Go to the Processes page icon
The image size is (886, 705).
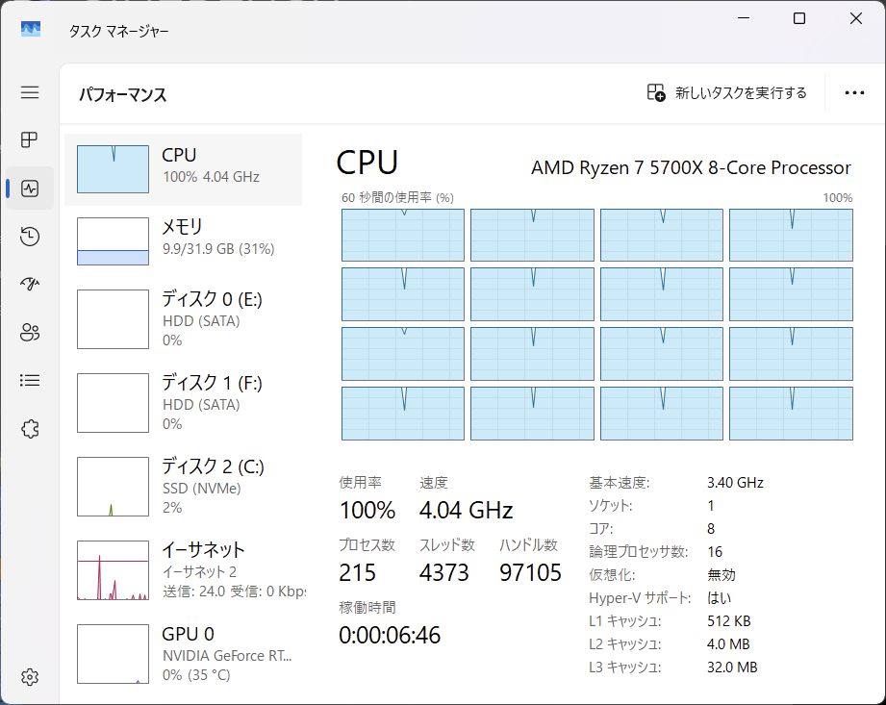point(30,139)
